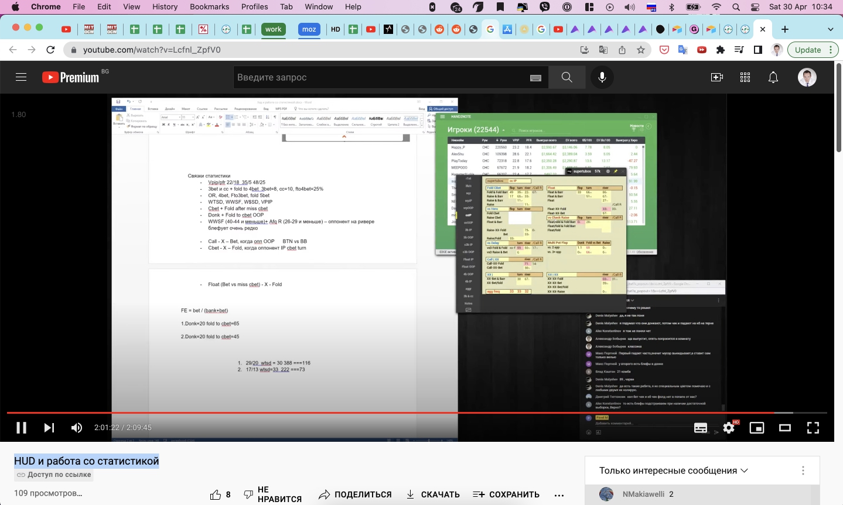Viewport: 843px width, 505px height.
Task: Click the Доступ по ссылке badge
Action: click(54, 475)
